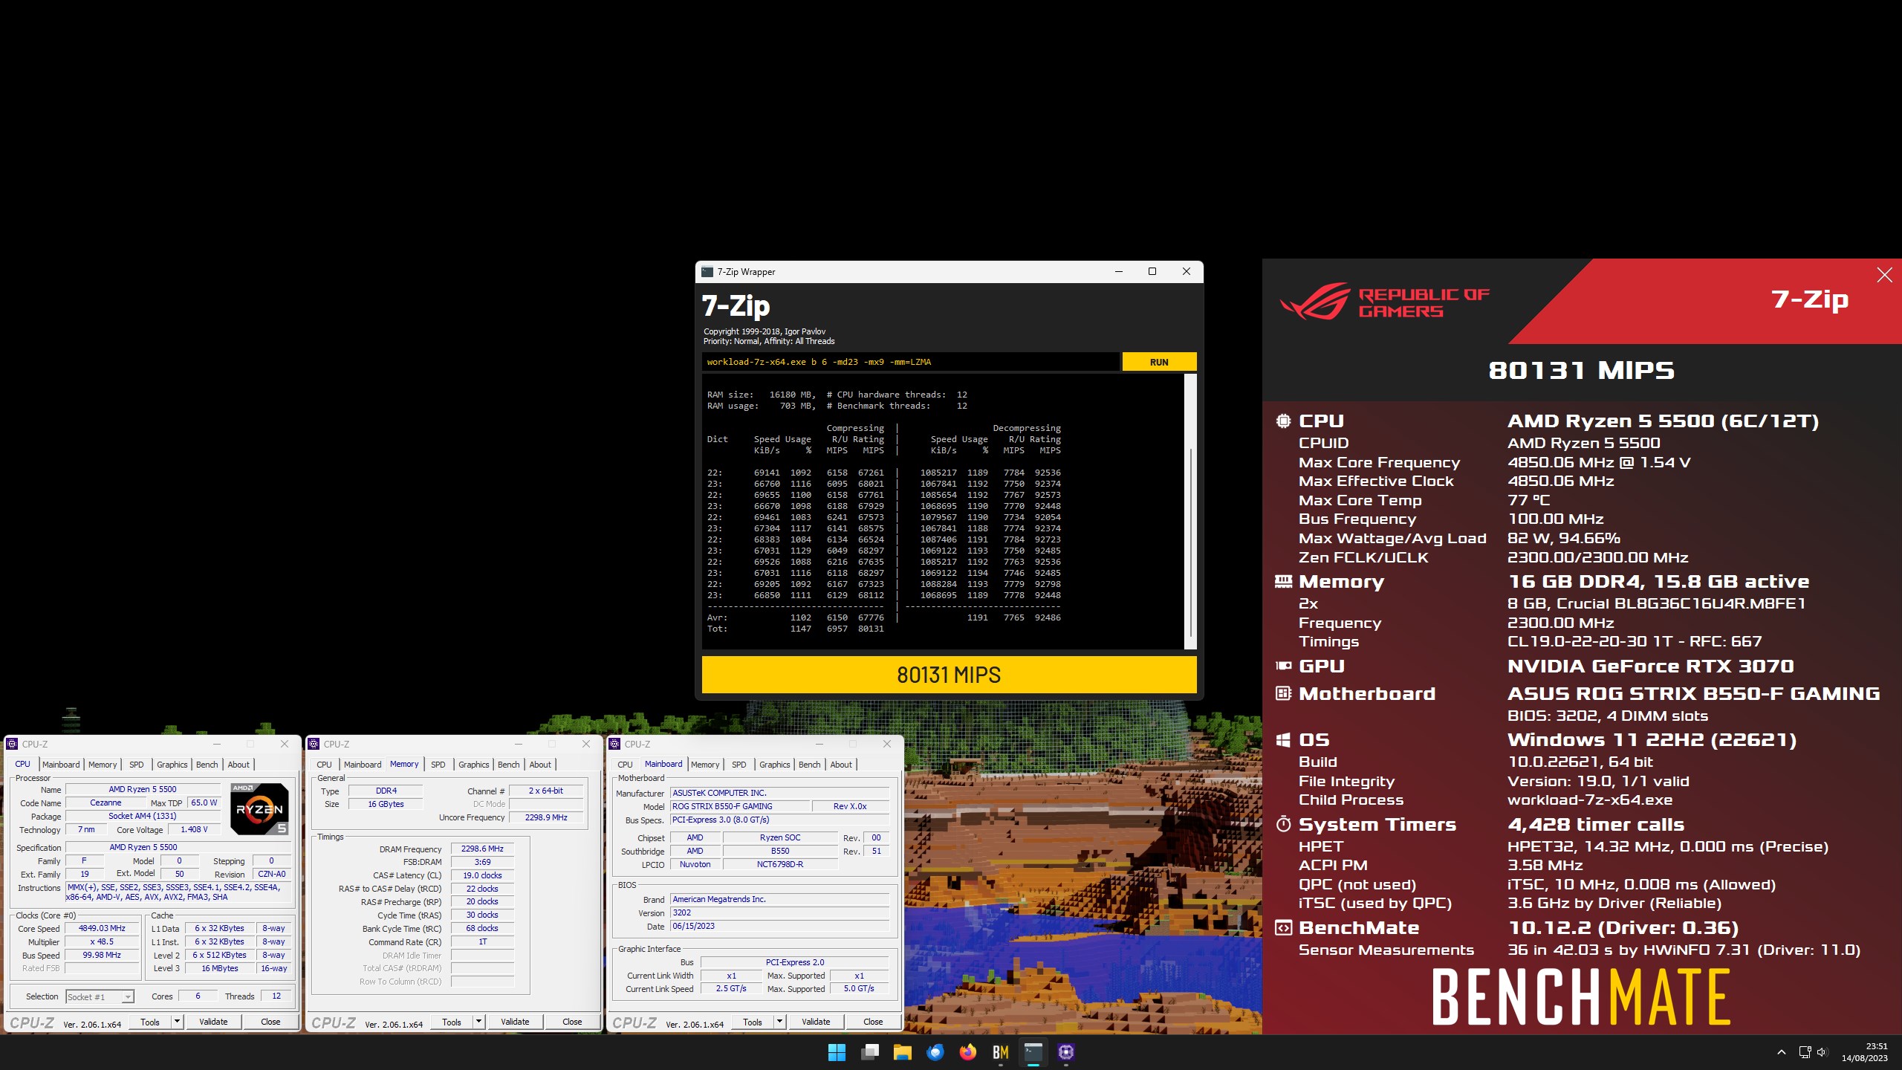This screenshot has height=1070, width=1902.
Task: Click title icon of CPU-Z processor window
Action: pos(12,744)
